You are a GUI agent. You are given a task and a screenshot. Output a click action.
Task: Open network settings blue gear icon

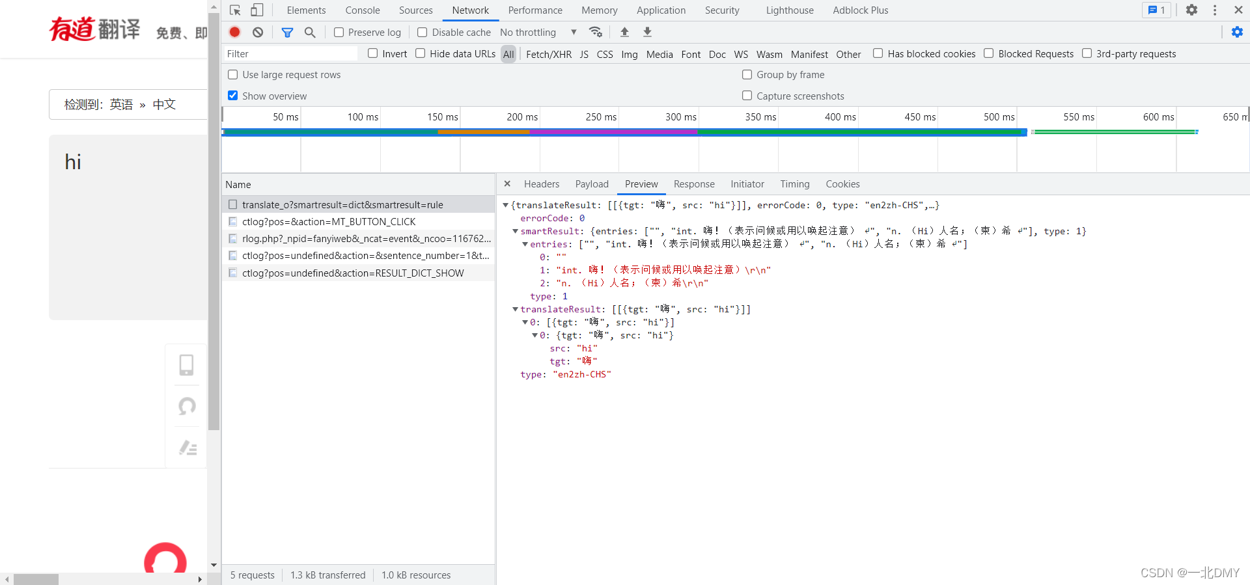tap(1237, 32)
